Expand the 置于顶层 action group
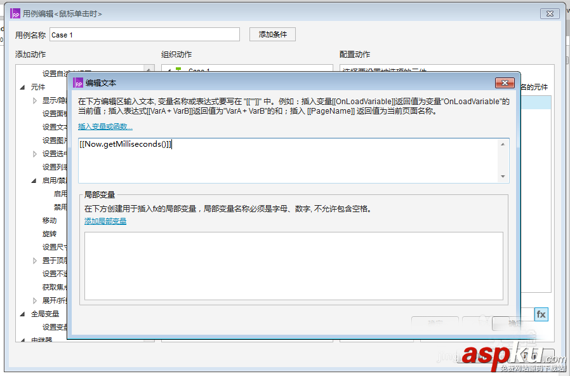The height and width of the screenshot is (376, 570). pyautogui.click(x=34, y=260)
